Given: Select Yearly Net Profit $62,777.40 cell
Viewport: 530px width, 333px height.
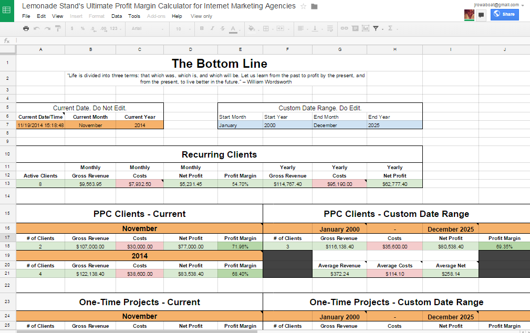Looking at the screenshot, I should tap(395, 184).
